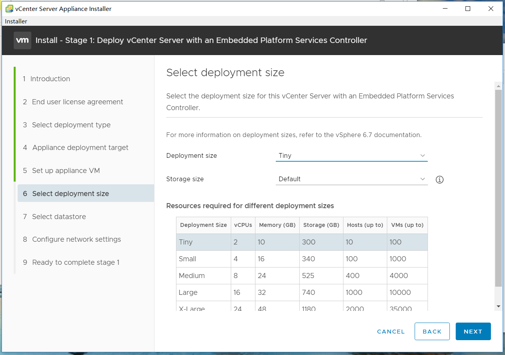Click Ready to complete stage 1 step
The width and height of the screenshot is (505, 355).
click(71, 262)
